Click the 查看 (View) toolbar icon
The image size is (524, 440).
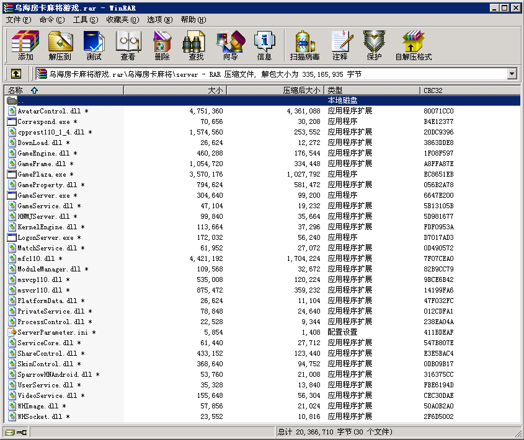coord(128,46)
